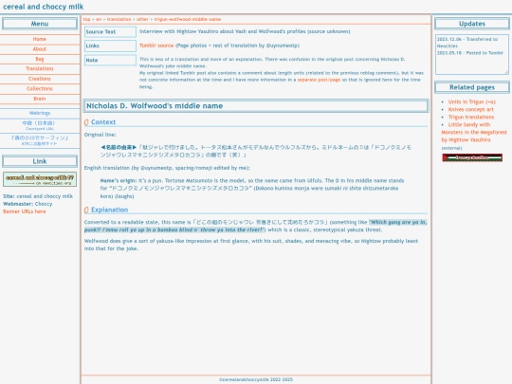The height and width of the screenshot is (384, 512).
Task: Click the copyright footer text
Action: point(256,380)
